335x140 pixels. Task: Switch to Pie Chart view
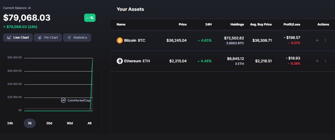click(x=48, y=38)
